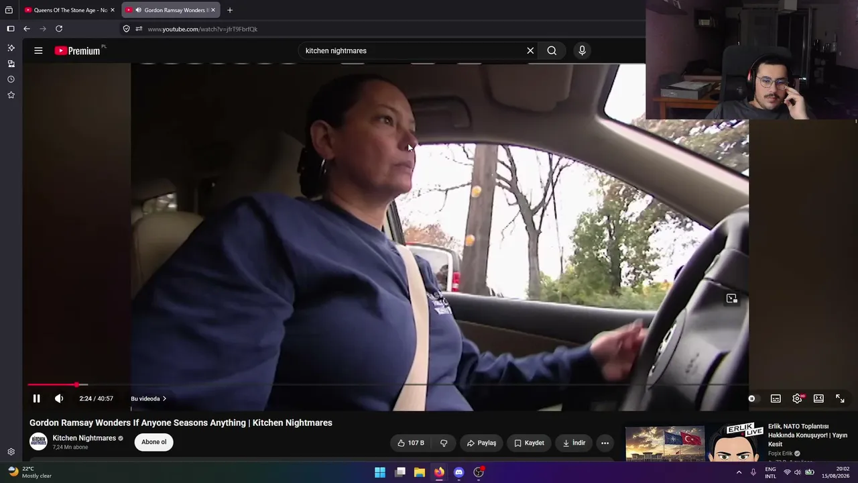Pause the video playback
The height and width of the screenshot is (483, 858).
point(37,398)
